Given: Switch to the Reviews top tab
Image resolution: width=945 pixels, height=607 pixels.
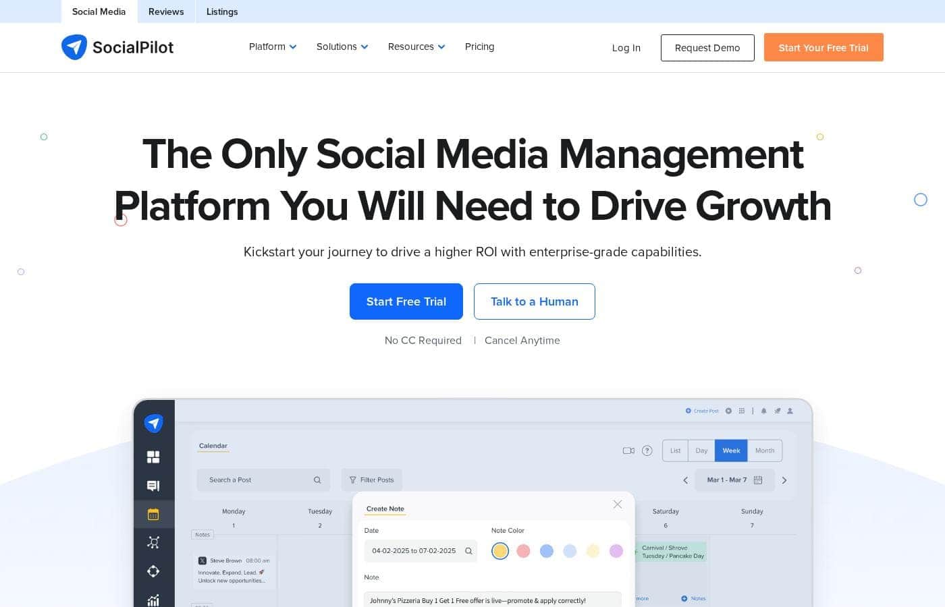Looking at the screenshot, I should coord(166,11).
